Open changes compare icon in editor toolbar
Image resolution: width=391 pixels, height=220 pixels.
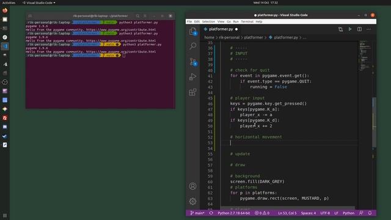340,29
